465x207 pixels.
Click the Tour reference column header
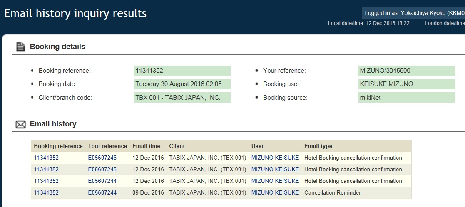[x=107, y=146]
